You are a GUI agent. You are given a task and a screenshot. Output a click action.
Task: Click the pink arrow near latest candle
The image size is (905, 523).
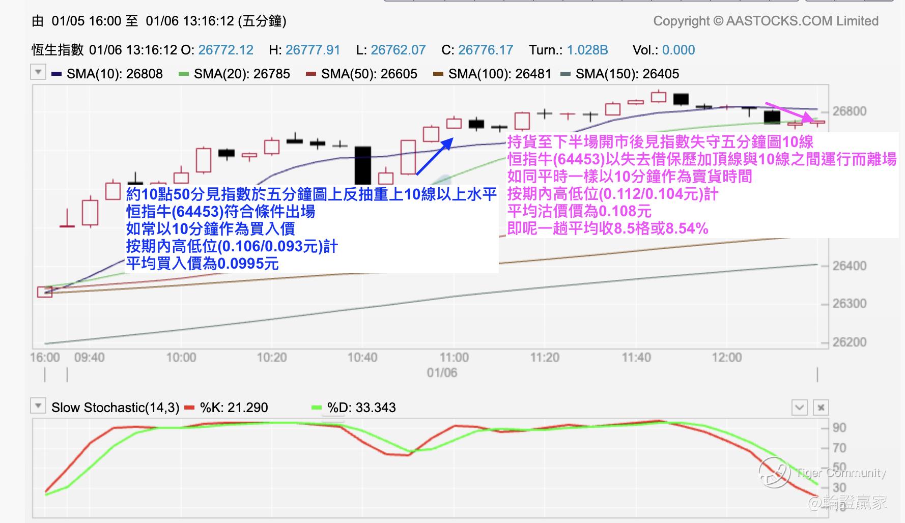click(789, 113)
